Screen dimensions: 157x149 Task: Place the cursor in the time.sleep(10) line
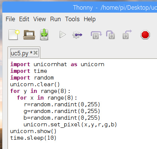tap(33, 138)
